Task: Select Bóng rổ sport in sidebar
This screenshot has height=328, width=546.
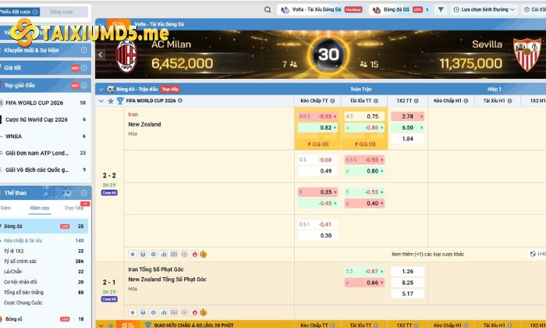Action: click(x=44, y=319)
